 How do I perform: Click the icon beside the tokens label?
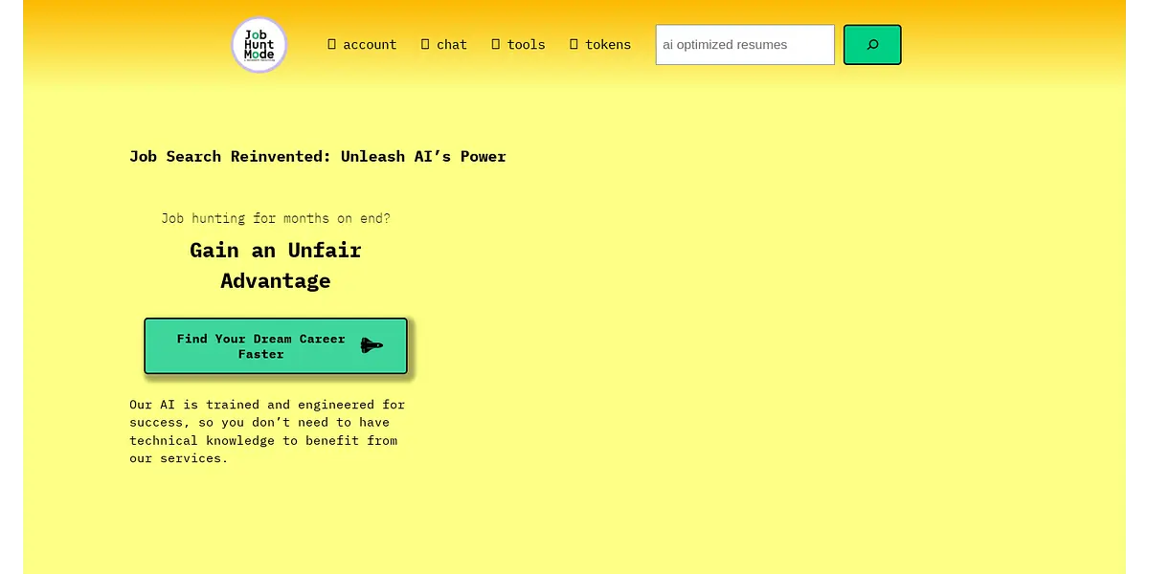tap(574, 44)
